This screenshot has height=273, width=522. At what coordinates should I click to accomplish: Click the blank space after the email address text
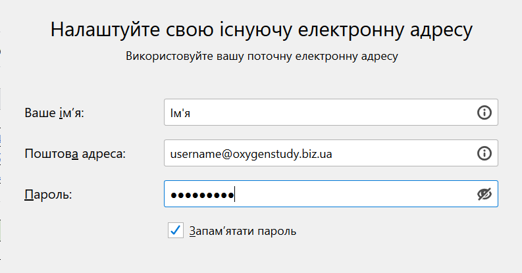(x=408, y=153)
